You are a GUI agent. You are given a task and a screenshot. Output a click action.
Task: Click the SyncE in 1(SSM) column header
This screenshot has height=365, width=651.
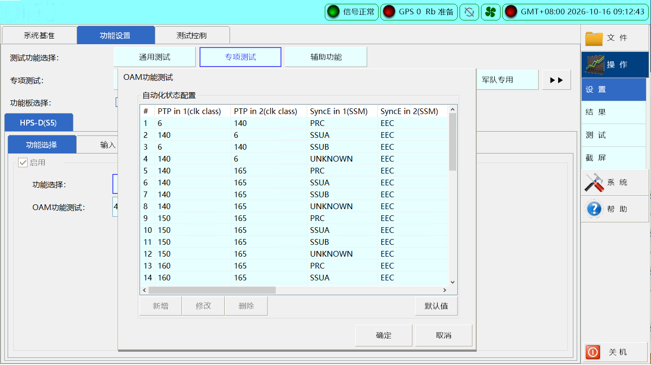[342, 111]
